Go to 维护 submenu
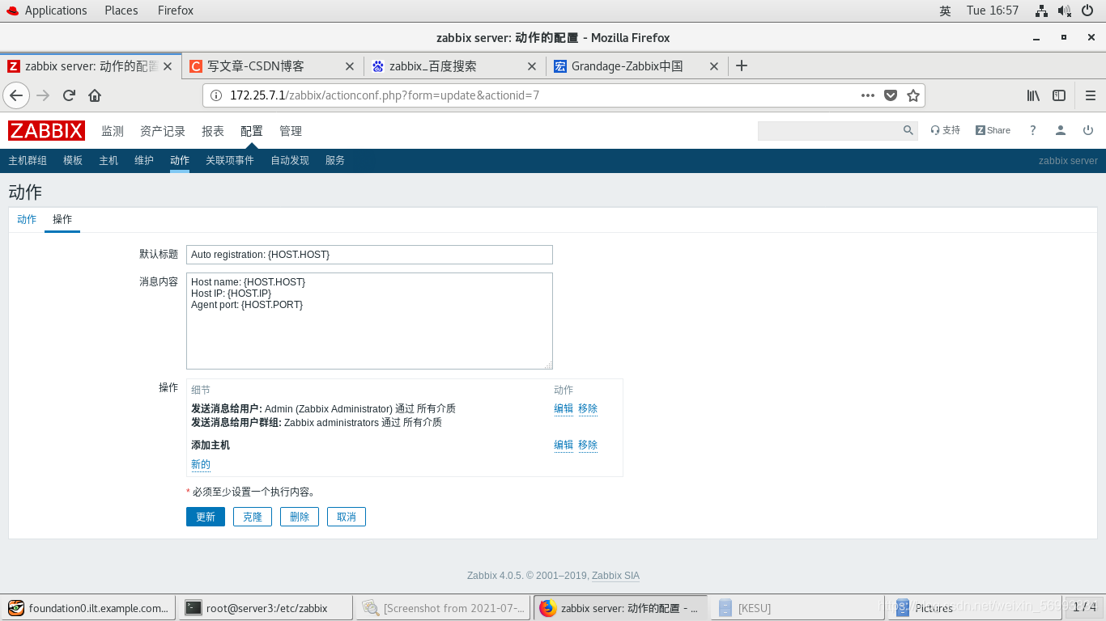This screenshot has width=1106, height=621. click(x=144, y=160)
